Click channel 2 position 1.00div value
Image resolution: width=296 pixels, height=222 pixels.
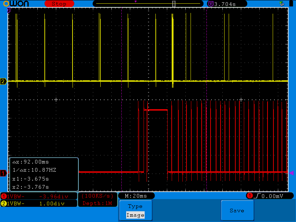pos(52,203)
